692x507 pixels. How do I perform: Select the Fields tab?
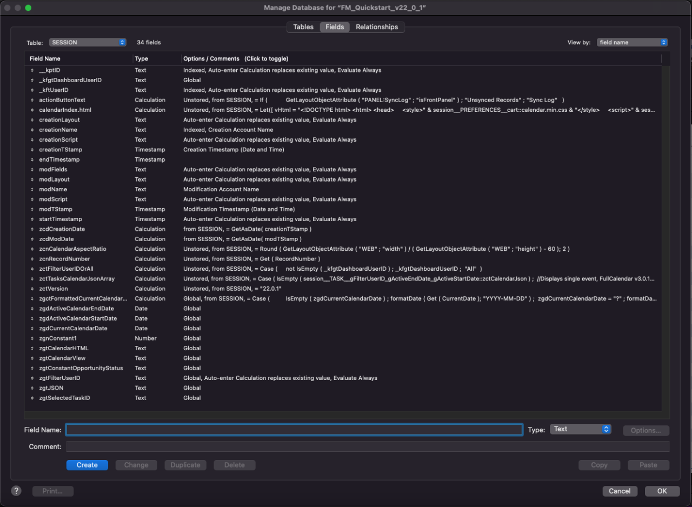335,27
